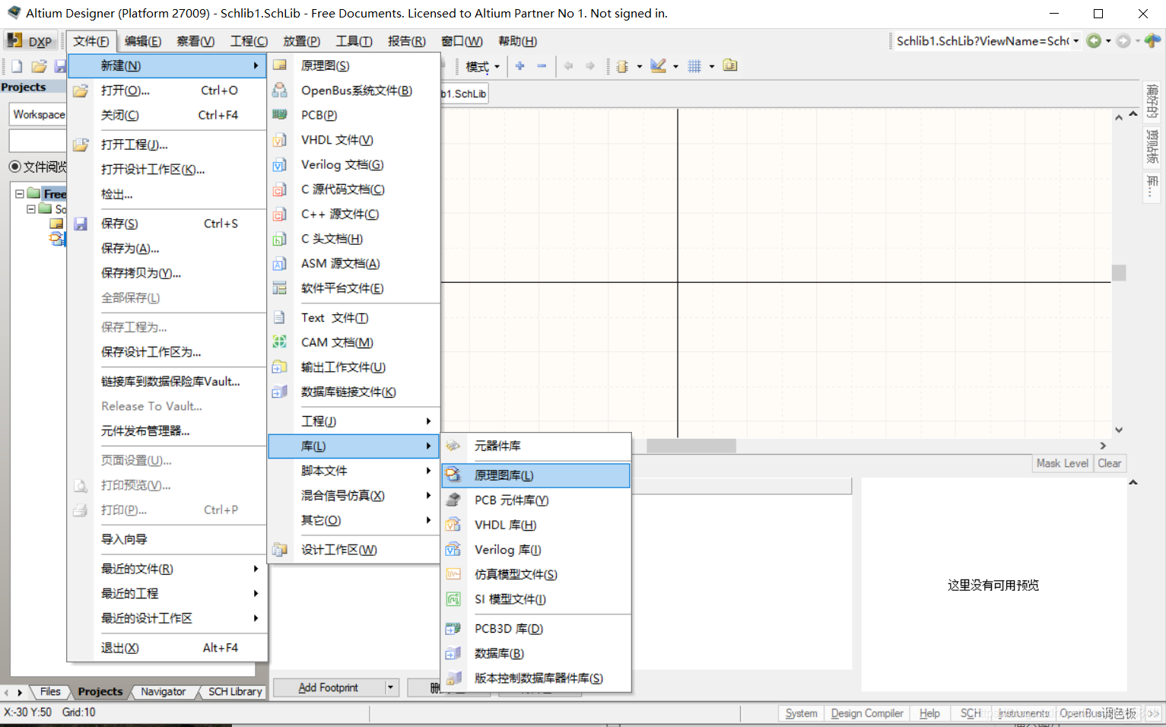
Task: Open the Add Footprint dropdown arrow
Action: pyautogui.click(x=391, y=687)
